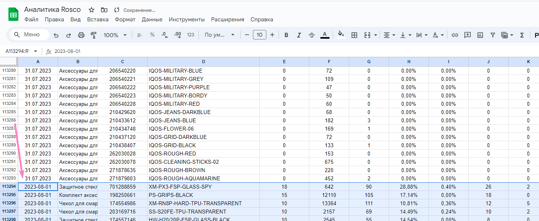Viewport: 539px width, 221px height.
Task: Click the insert comment icon
Action: point(468,35)
